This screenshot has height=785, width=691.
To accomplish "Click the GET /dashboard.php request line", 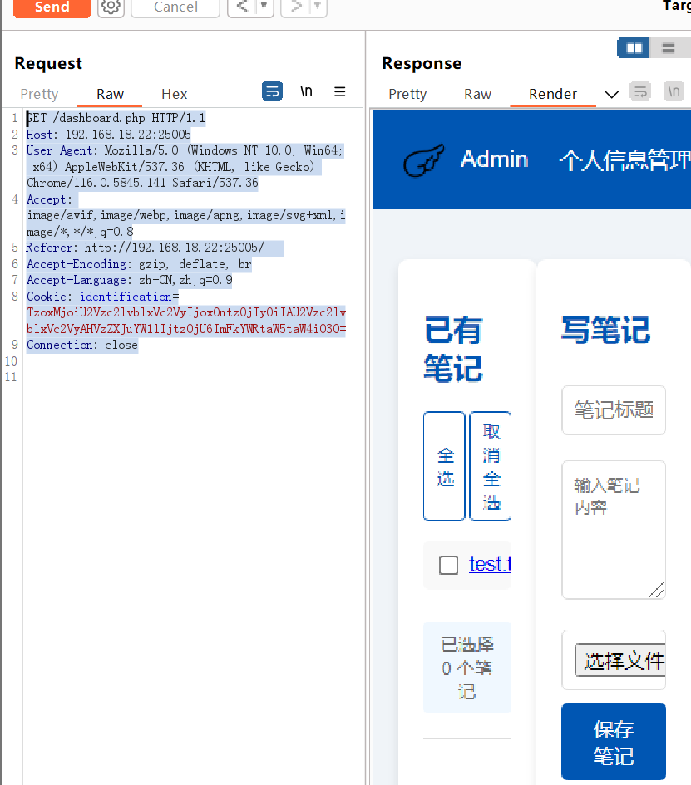I will click(116, 118).
